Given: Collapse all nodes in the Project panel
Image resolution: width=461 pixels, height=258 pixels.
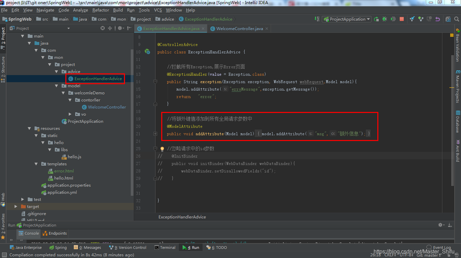Looking at the screenshot, I should pyautogui.click(x=110, y=28).
